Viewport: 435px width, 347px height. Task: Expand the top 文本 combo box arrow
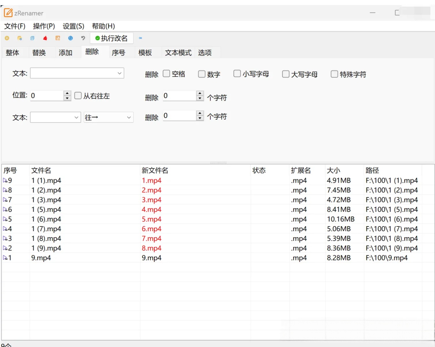(119, 73)
